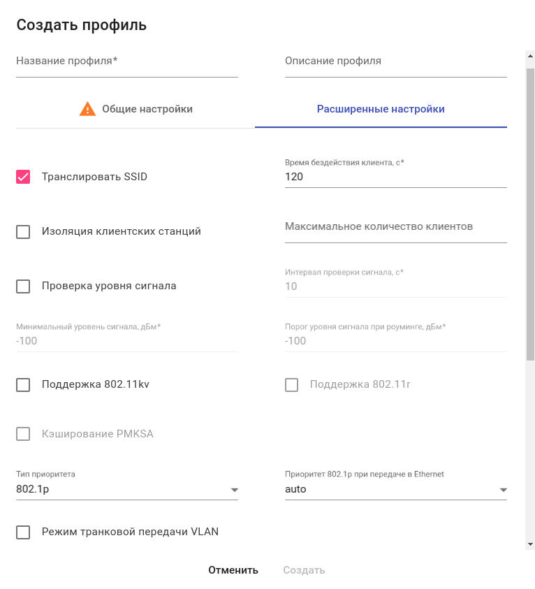Click scrollbar down arrow
Screen dimensions: 535x589
pos(530,544)
